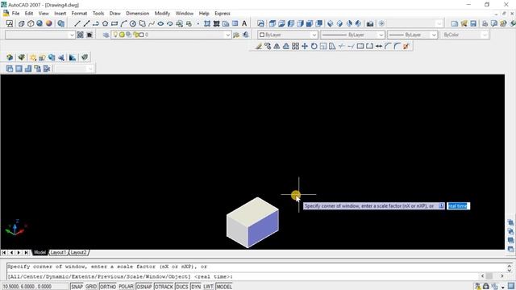Select the Rotate tool
The height and width of the screenshot is (290, 516).
[314, 46]
